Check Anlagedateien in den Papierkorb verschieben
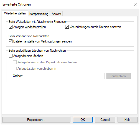 click(15, 62)
